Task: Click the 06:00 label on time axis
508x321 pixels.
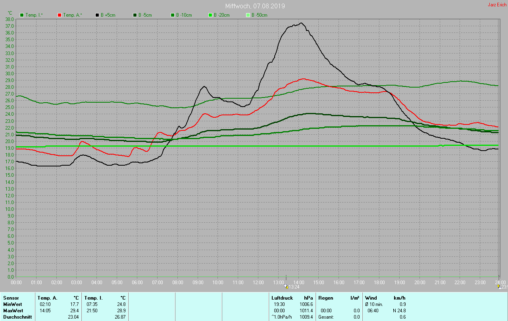Action: [137, 283]
